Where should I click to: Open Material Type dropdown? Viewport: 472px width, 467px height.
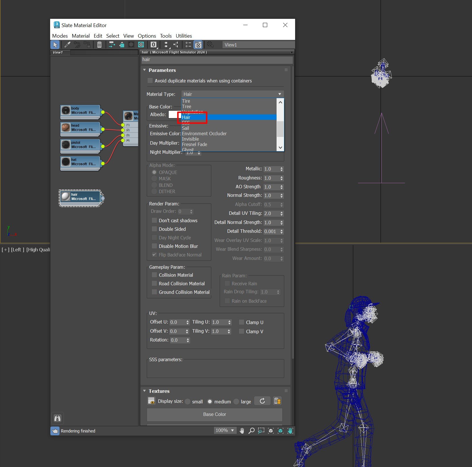pos(232,94)
